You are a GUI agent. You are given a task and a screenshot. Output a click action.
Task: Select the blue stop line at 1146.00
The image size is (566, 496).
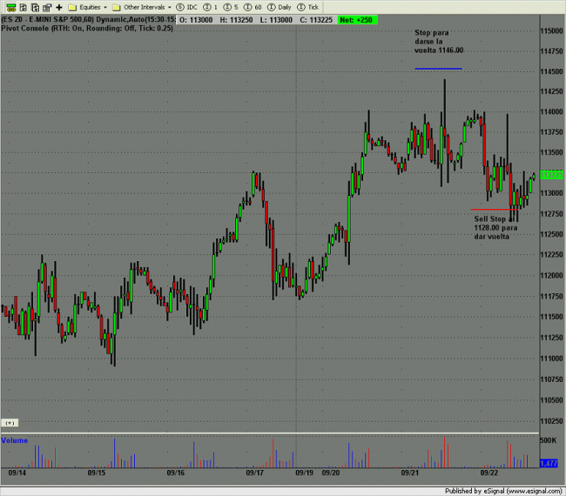[438, 68]
